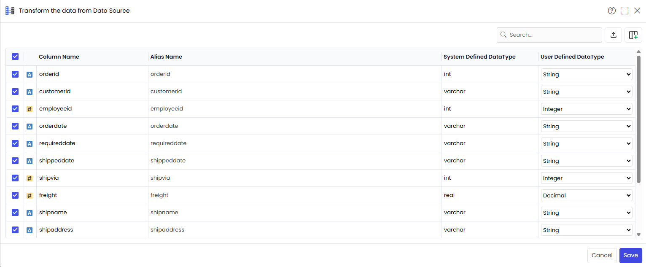This screenshot has height=267, width=646.
Task: Click the add column icon button
Action: 633,35
